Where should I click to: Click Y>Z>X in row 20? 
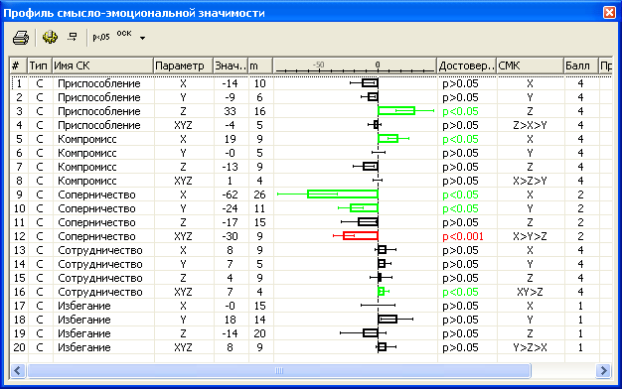point(530,347)
